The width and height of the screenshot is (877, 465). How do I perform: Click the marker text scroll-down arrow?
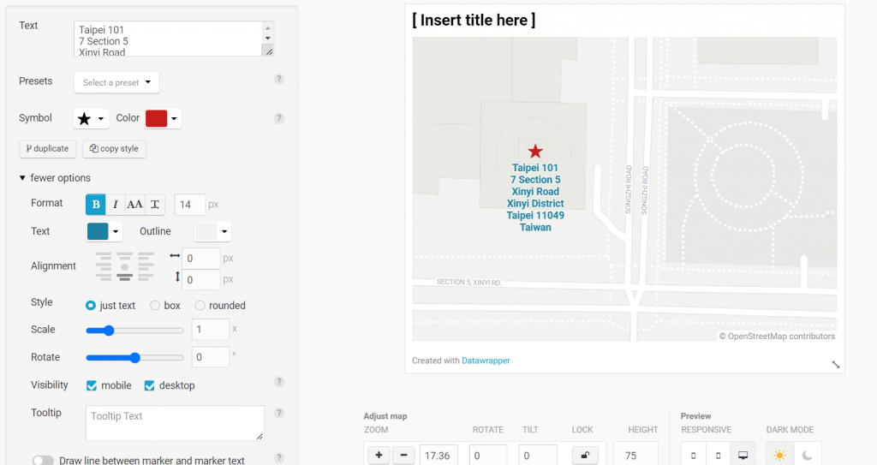(268, 38)
